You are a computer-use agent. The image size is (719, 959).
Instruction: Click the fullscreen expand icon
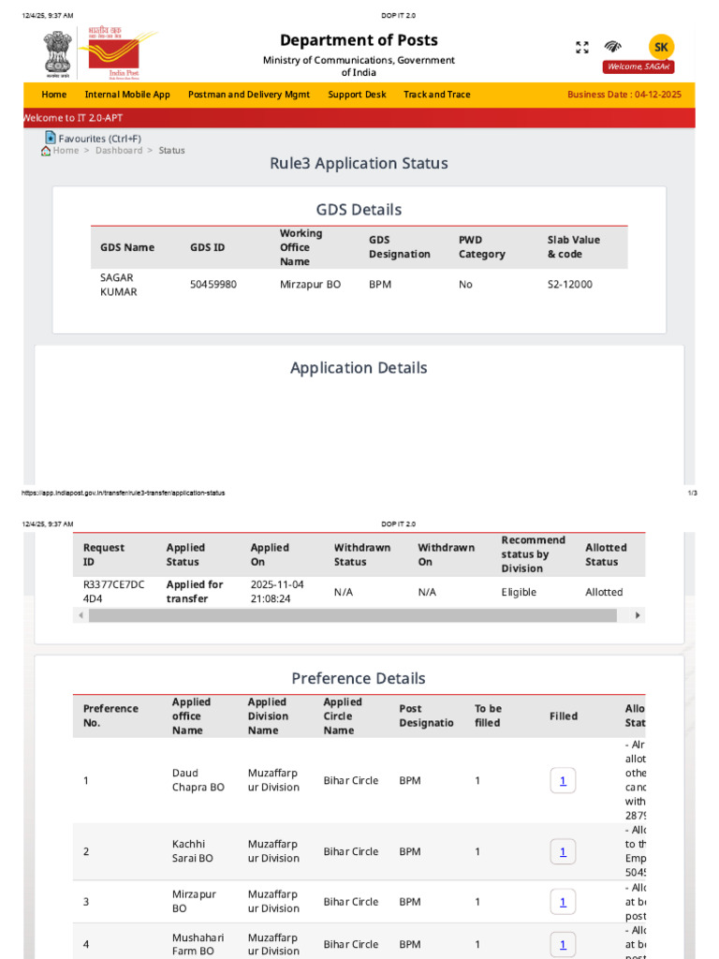[x=581, y=48]
